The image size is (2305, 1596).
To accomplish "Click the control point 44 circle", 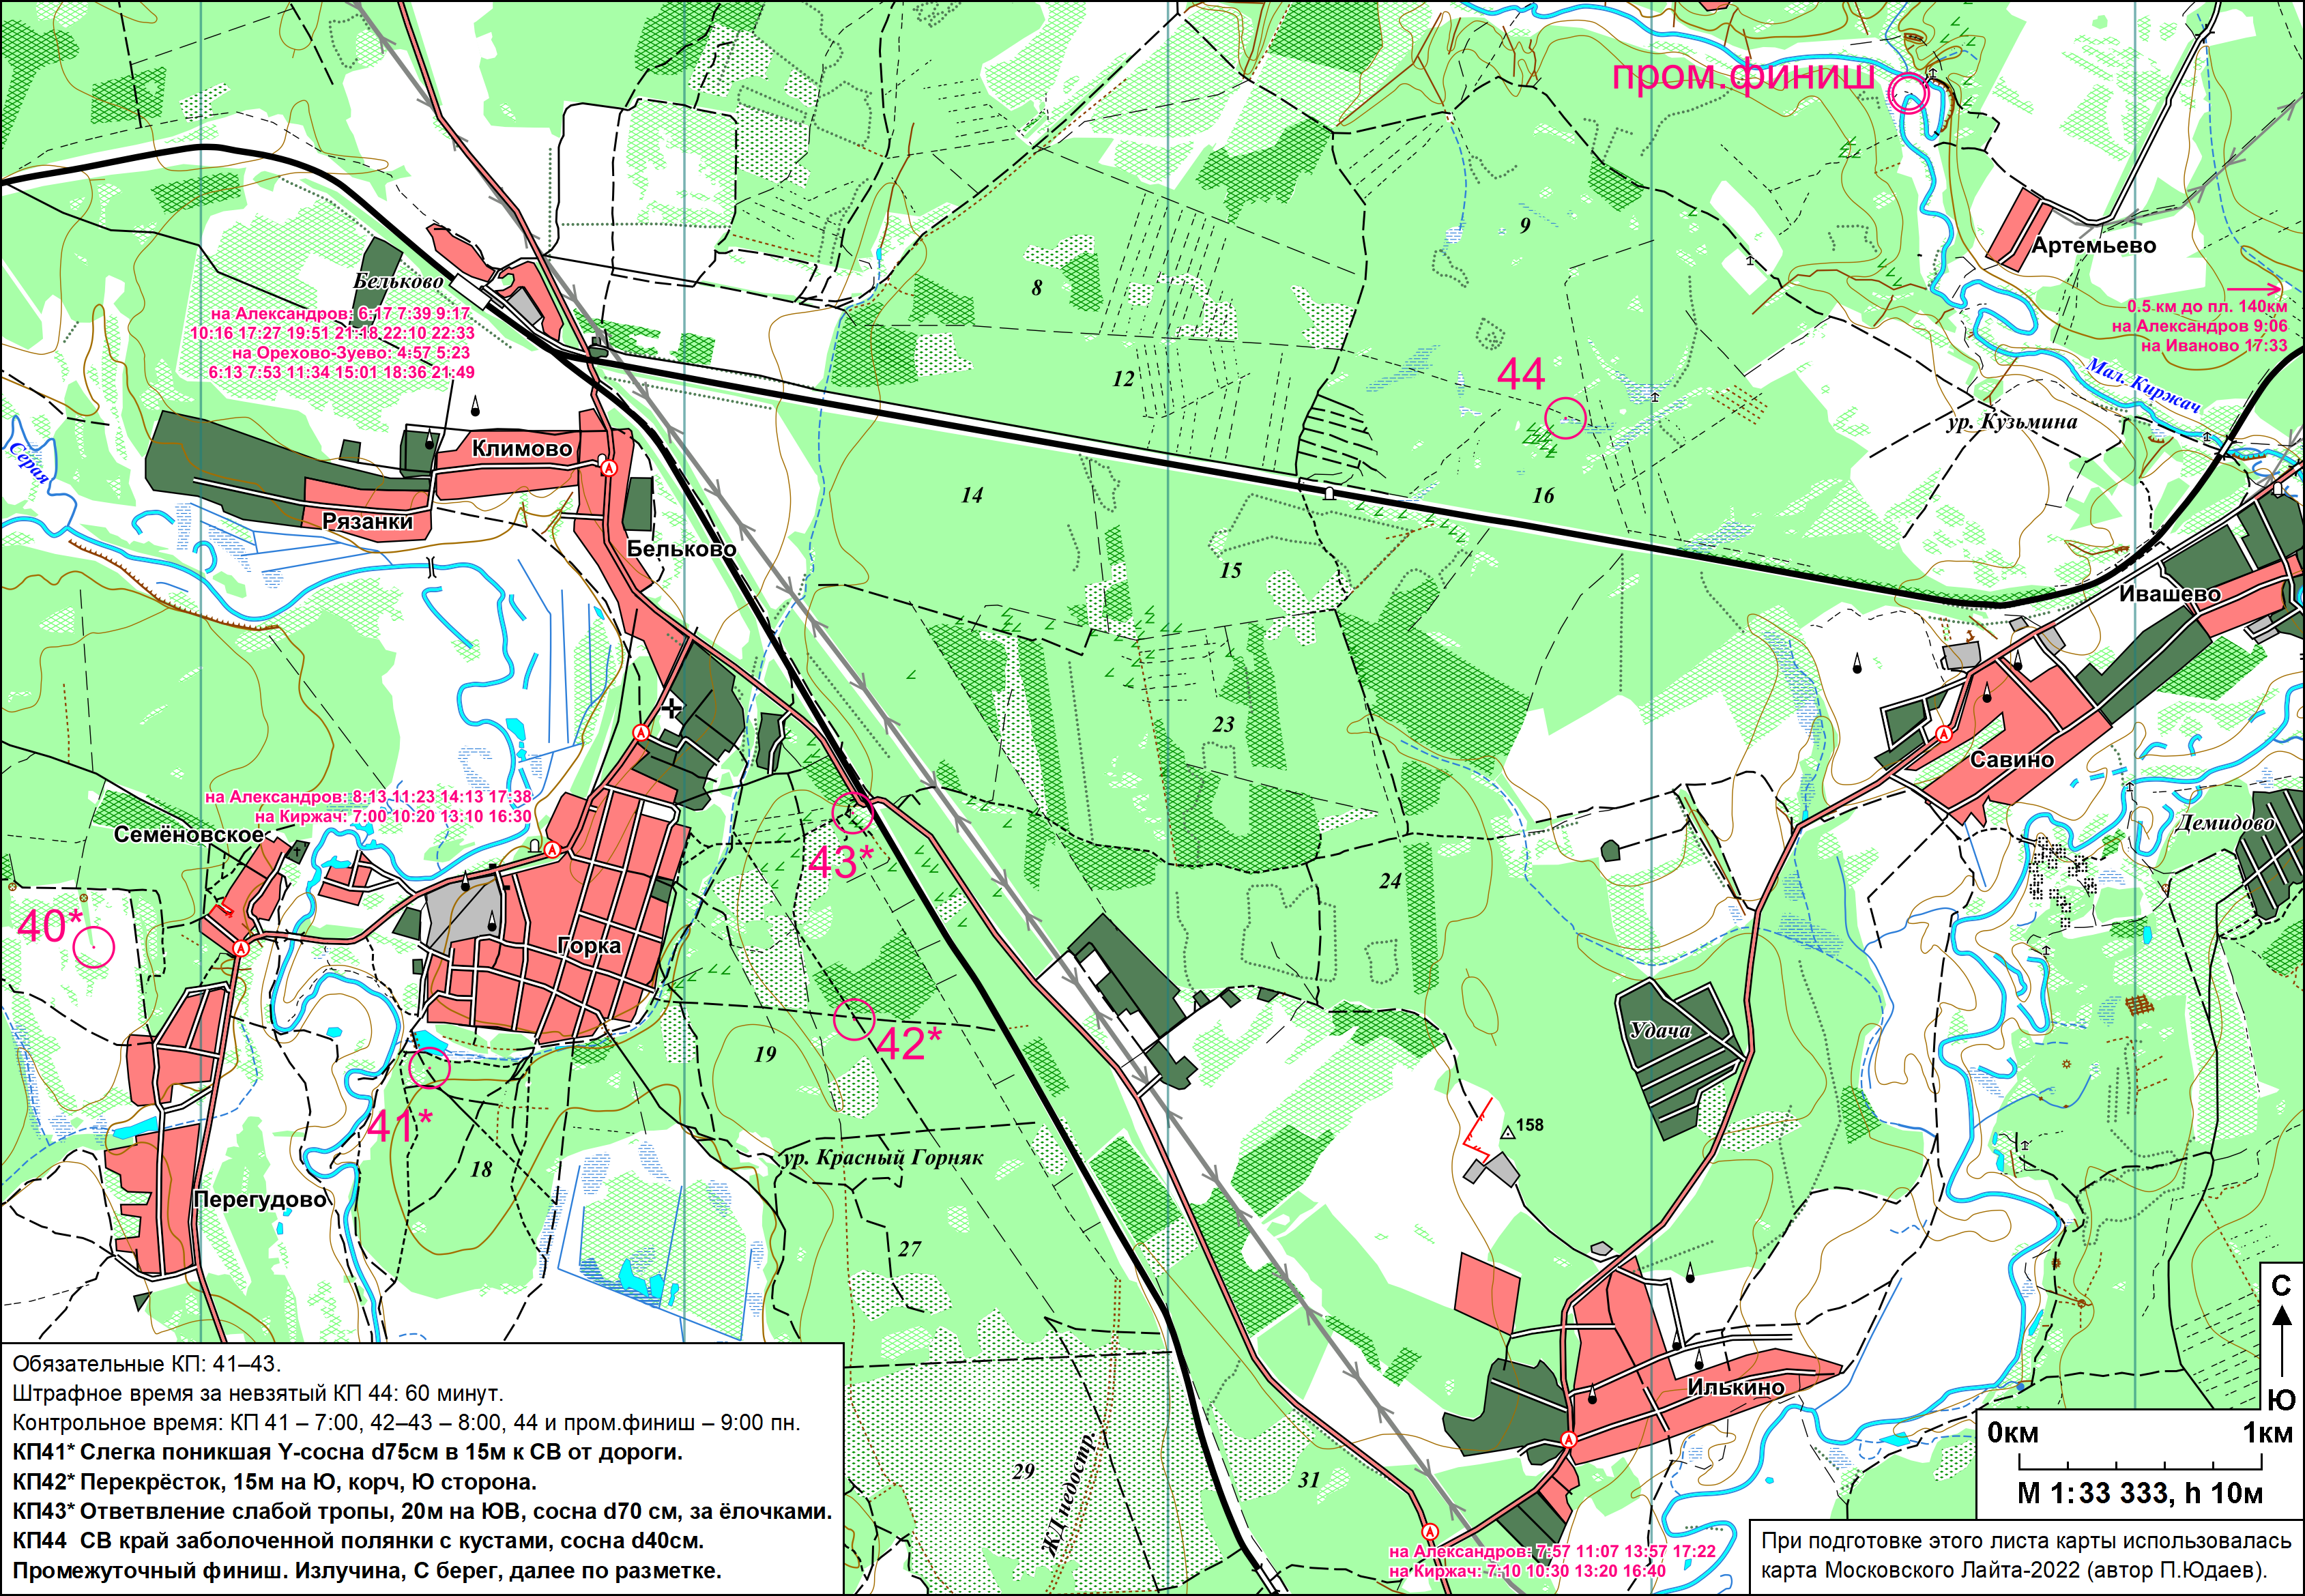I will click(1565, 417).
